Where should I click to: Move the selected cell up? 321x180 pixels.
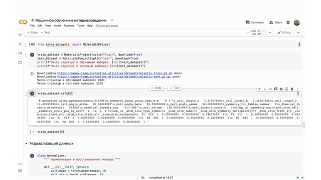click(x=260, y=89)
